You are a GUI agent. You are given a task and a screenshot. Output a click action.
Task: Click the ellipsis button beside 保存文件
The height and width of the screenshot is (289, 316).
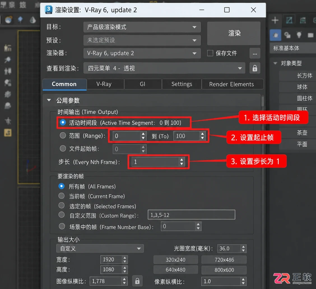click(255, 54)
